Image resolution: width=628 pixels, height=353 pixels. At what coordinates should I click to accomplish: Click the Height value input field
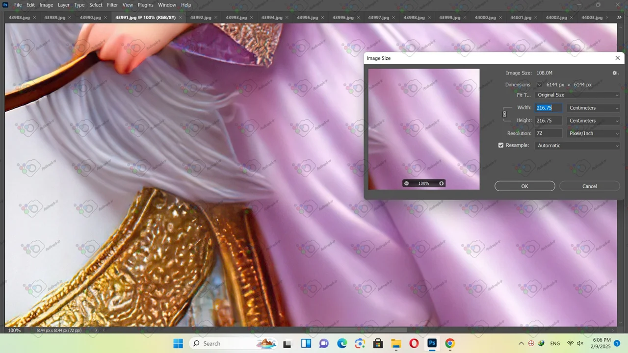[x=548, y=121]
